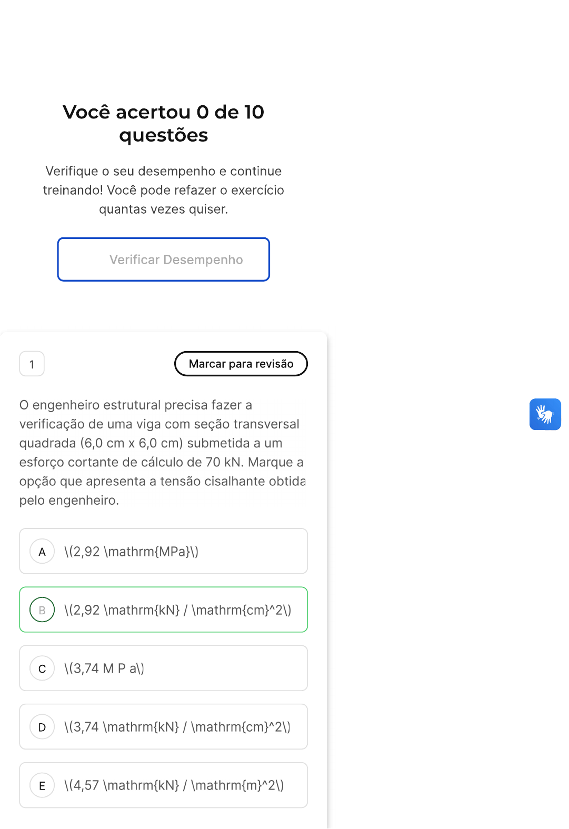This screenshot has width=569, height=829.
Task: Select the letter D option circle
Action: coord(42,727)
